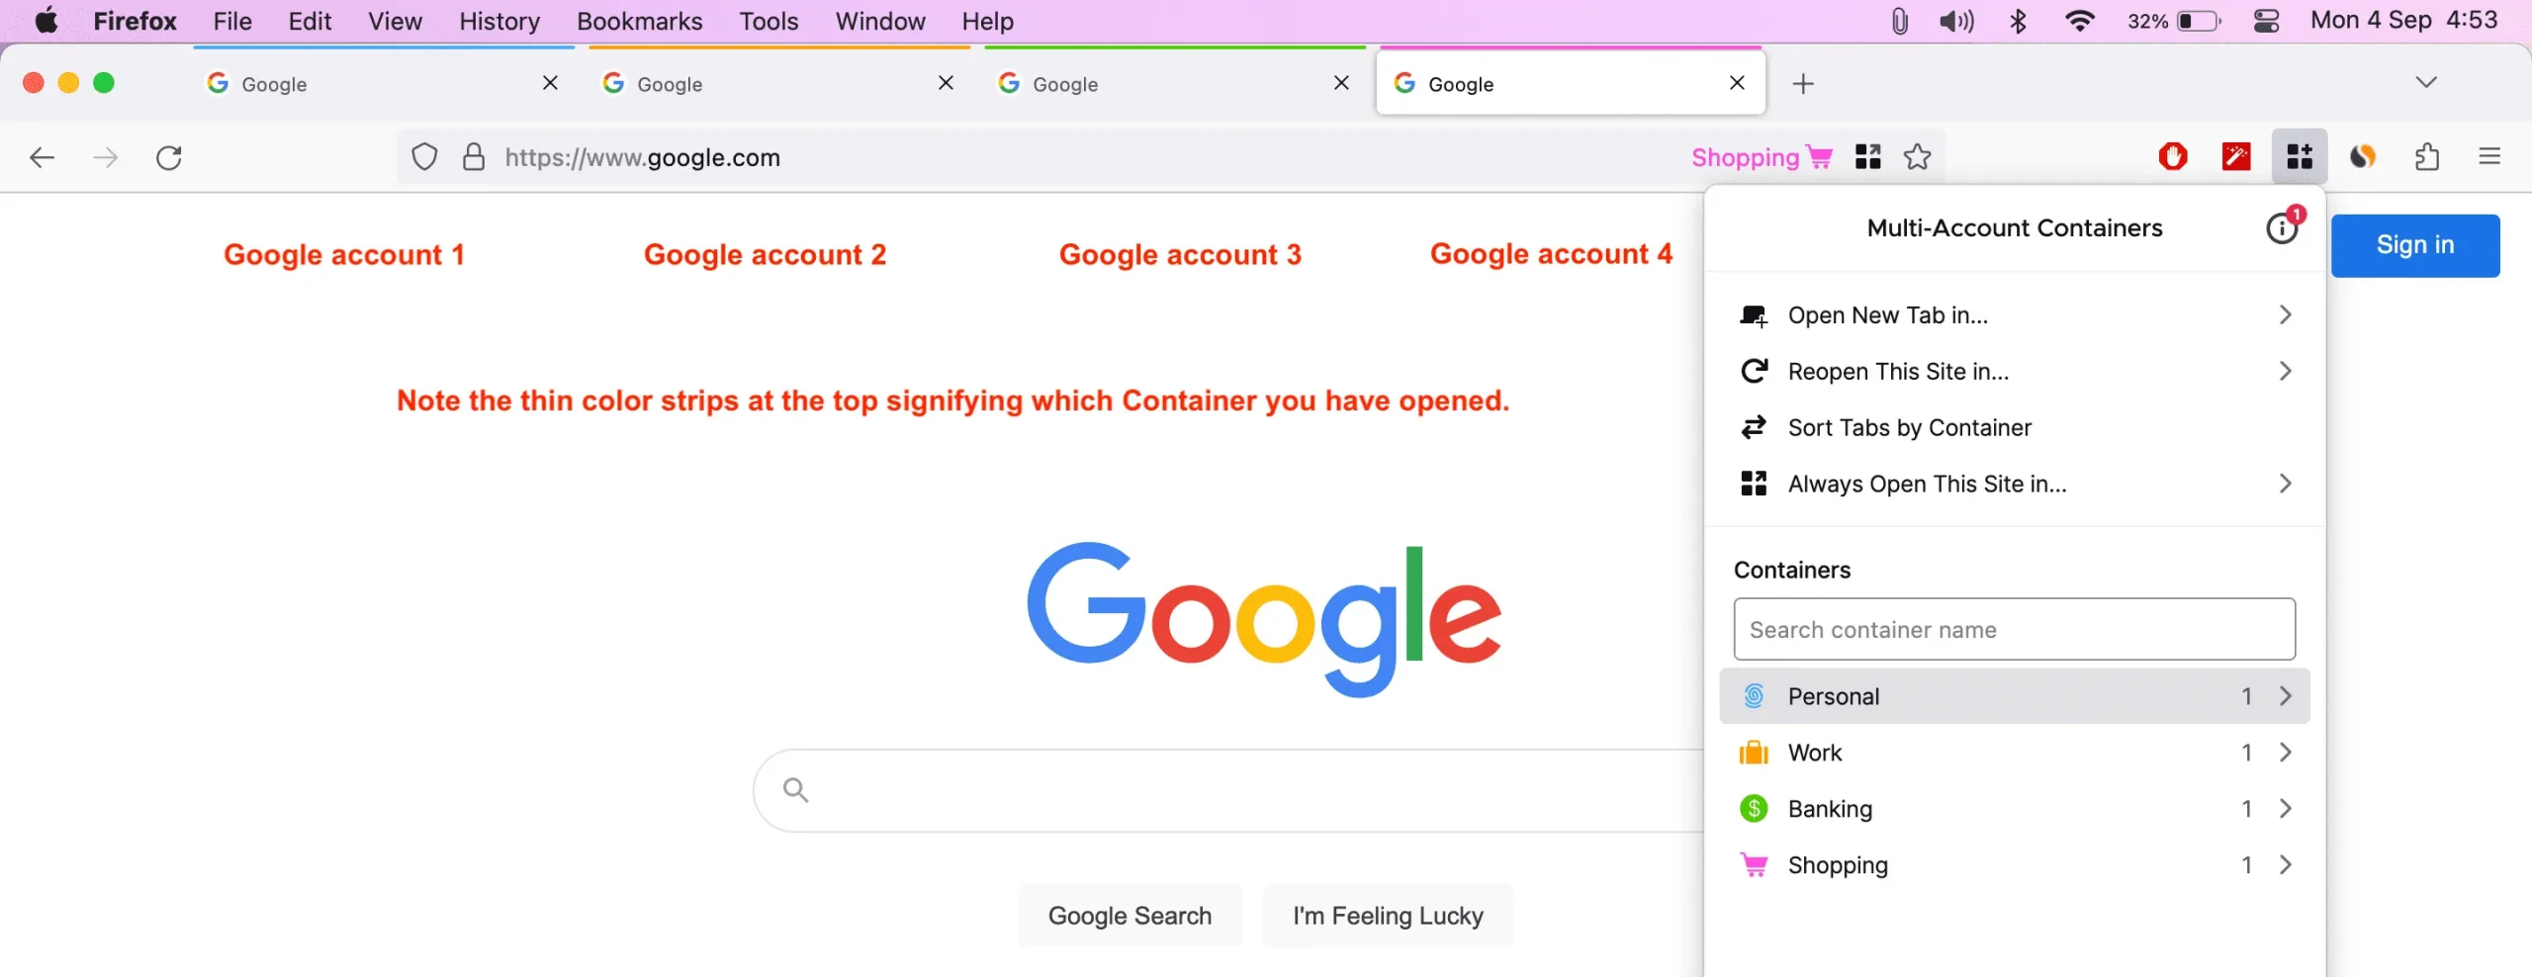Open a new tab with plus button
Screen dimensions: 2532x977
[x=1803, y=84]
